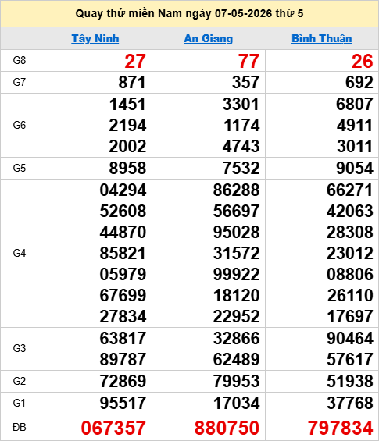Viewport: 379px width, 441px height.
Task: Click An Giang G8 number 77
Action: (248, 61)
